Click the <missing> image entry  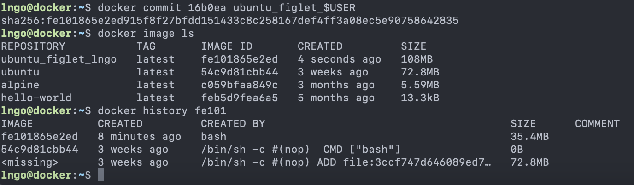30,162
